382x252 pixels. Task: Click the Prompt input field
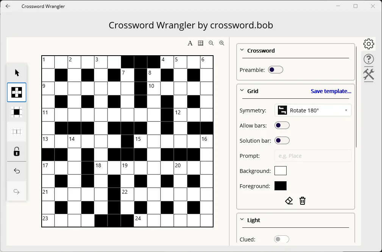[313, 156]
